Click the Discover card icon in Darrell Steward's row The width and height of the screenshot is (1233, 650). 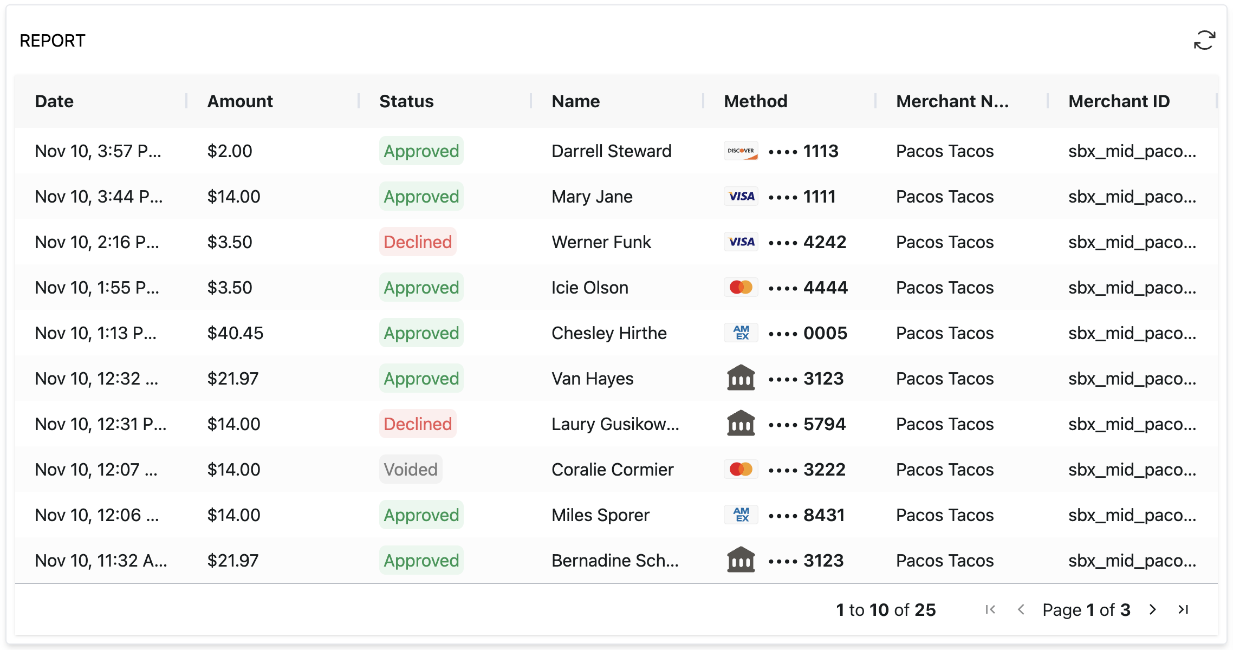point(741,151)
